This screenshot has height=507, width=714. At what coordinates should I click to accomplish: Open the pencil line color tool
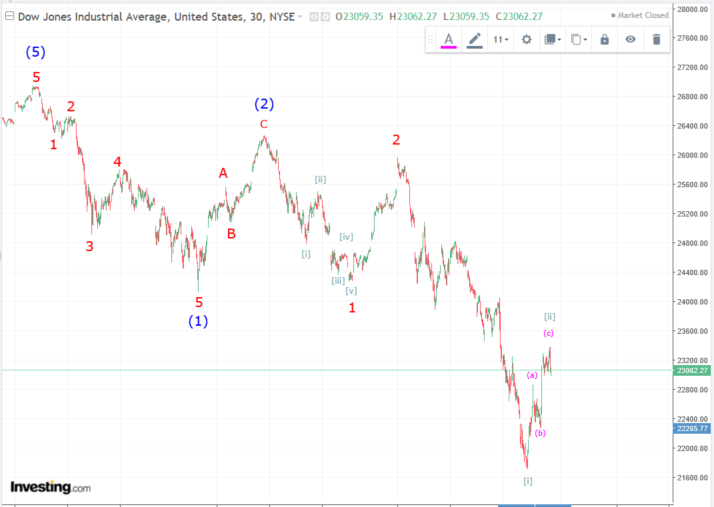(475, 39)
